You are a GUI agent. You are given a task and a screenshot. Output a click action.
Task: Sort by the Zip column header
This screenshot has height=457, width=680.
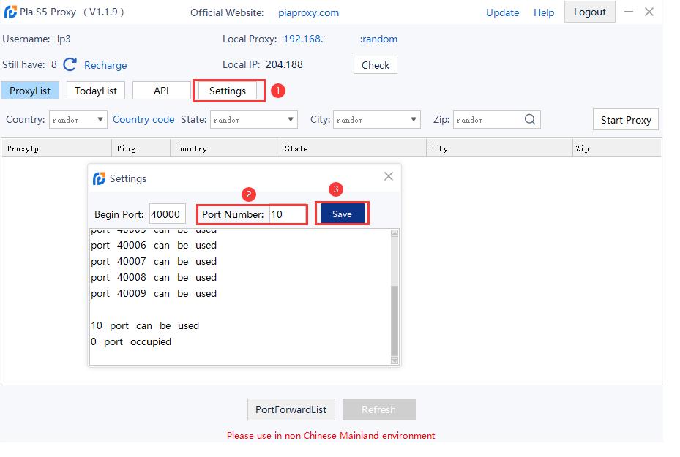pyautogui.click(x=616, y=148)
